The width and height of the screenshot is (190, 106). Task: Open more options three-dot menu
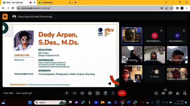click(x=113, y=93)
